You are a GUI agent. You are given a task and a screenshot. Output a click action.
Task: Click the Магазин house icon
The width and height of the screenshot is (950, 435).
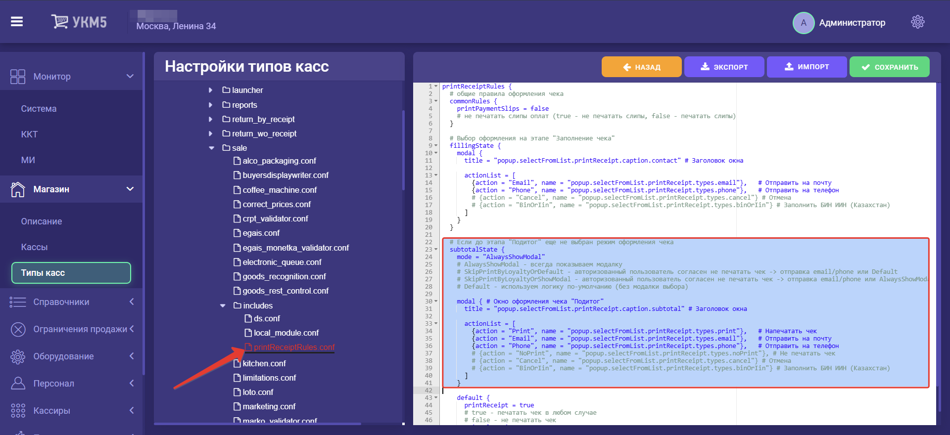[x=18, y=189]
